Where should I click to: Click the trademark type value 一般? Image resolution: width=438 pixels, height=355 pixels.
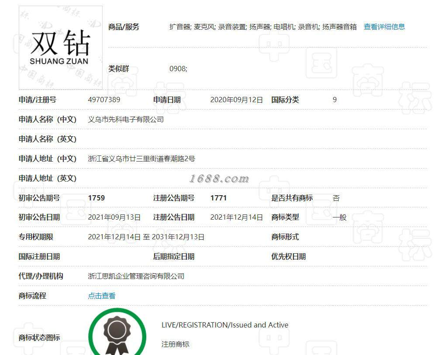coord(339,217)
